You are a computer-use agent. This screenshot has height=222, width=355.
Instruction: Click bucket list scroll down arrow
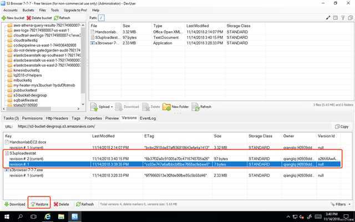pyautogui.click(x=83, y=104)
